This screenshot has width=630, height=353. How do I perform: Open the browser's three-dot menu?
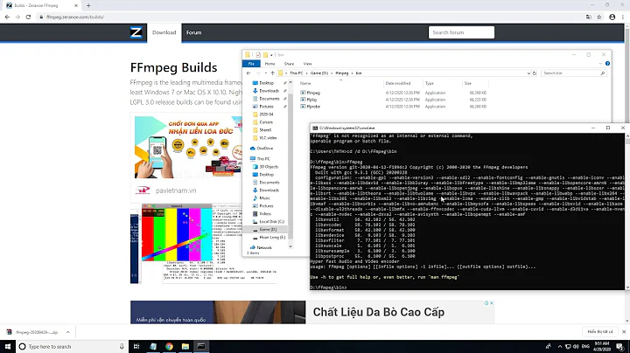(622, 17)
